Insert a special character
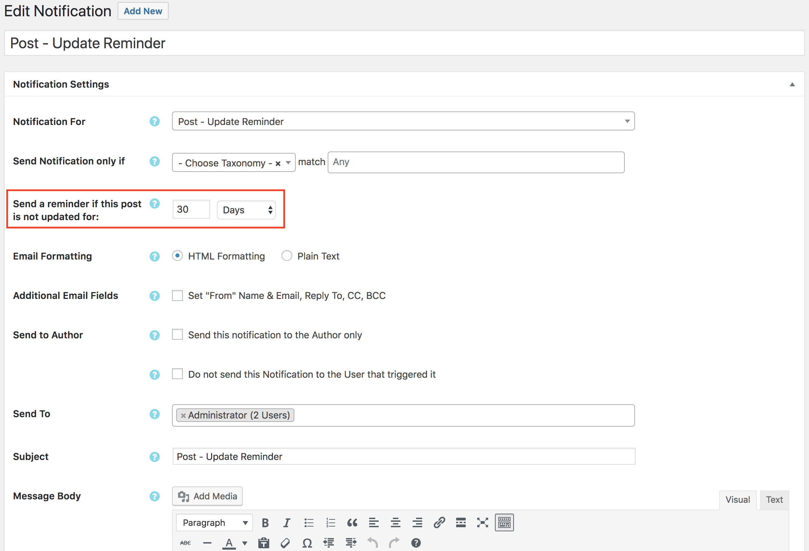 pos(307,542)
